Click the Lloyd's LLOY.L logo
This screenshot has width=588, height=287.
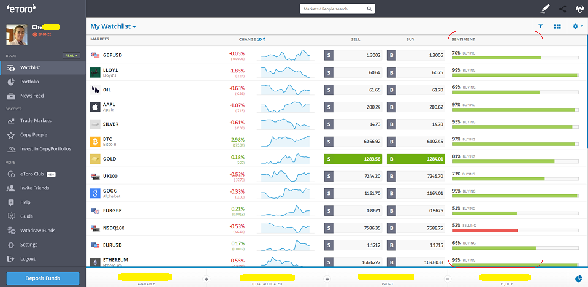click(95, 72)
